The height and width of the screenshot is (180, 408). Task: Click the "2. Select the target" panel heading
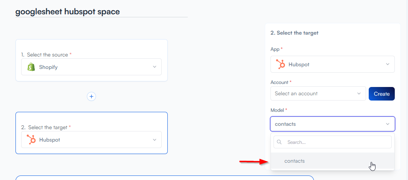(294, 33)
